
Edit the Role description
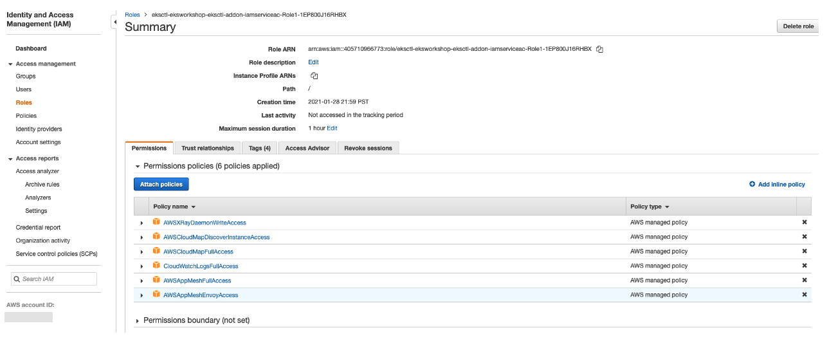313,62
